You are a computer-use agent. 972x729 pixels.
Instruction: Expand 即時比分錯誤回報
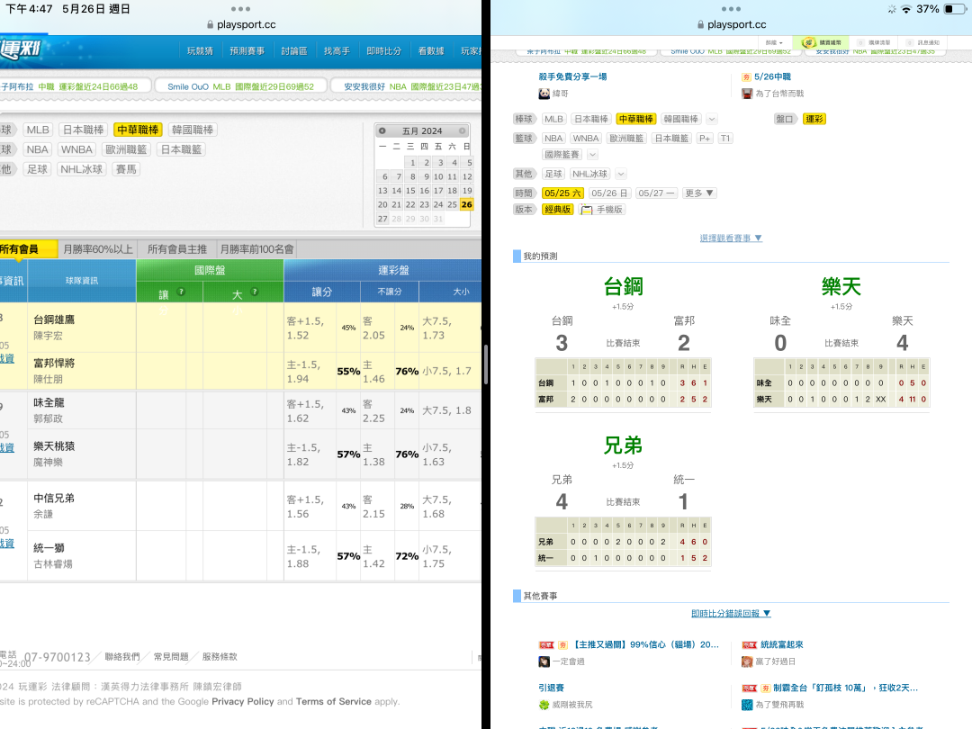point(731,614)
